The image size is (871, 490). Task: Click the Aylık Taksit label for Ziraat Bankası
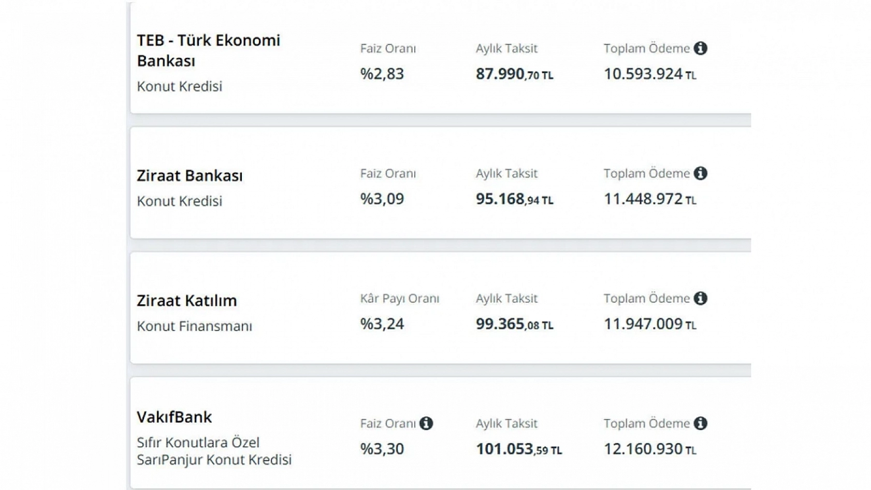(506, 174)
